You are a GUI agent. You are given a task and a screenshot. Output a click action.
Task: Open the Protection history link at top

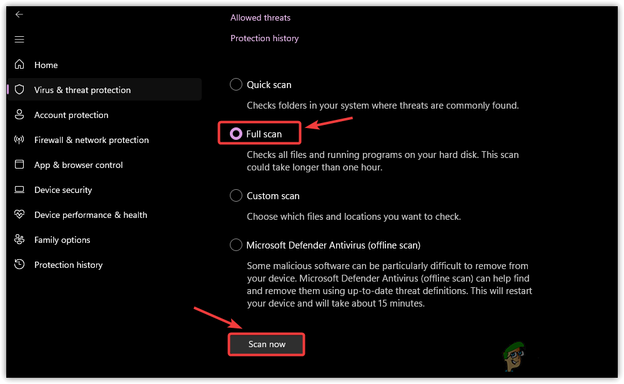pos(264,38)
